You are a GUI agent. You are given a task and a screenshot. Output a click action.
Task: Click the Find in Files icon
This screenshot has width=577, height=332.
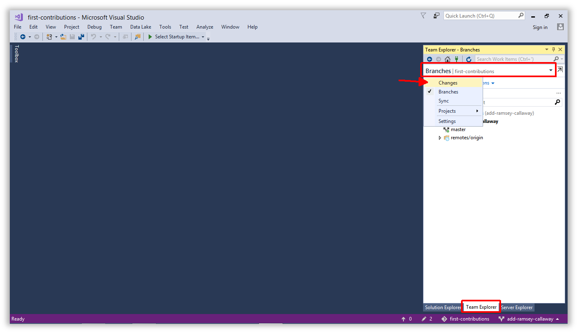click(137, 37)
